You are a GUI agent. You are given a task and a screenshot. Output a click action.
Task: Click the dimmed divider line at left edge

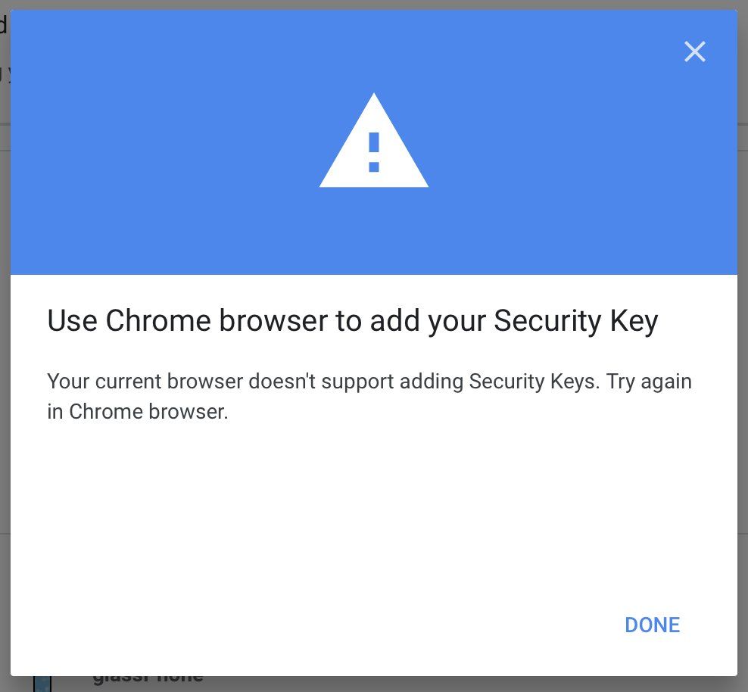pyautogui.click(x=5, y=123)
